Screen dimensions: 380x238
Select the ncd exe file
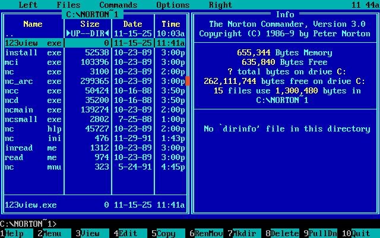tap(95, 100)
